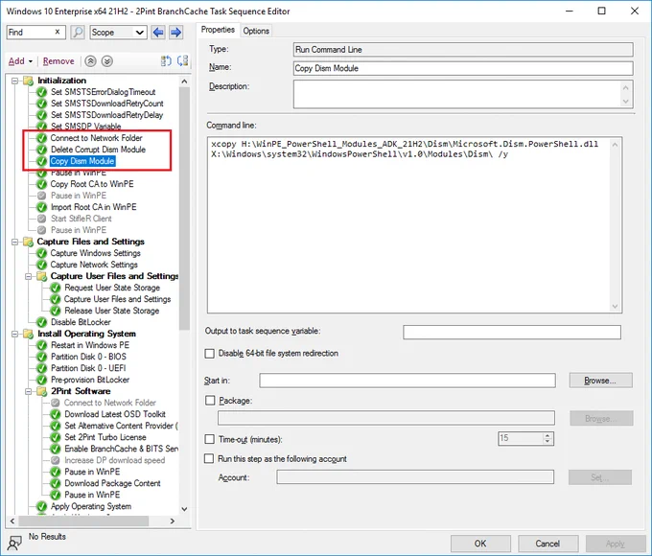Image resolution: width=652 pixels, height=556 pixels.
Task: Select Import Root CA in WinPE step
Action: (x=93, y=207)
